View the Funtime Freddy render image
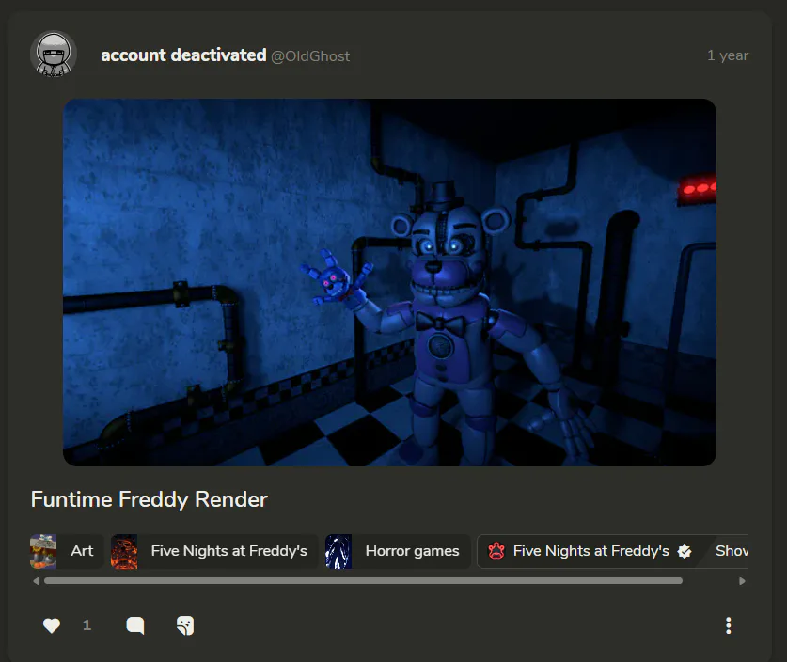 pos(389,282)
